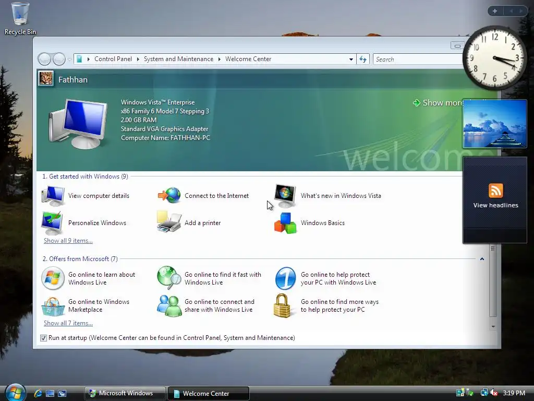Click the analog clock gadget
Image resolution: width=534 pixels, height=401 pixels.
tap(494, 58)
